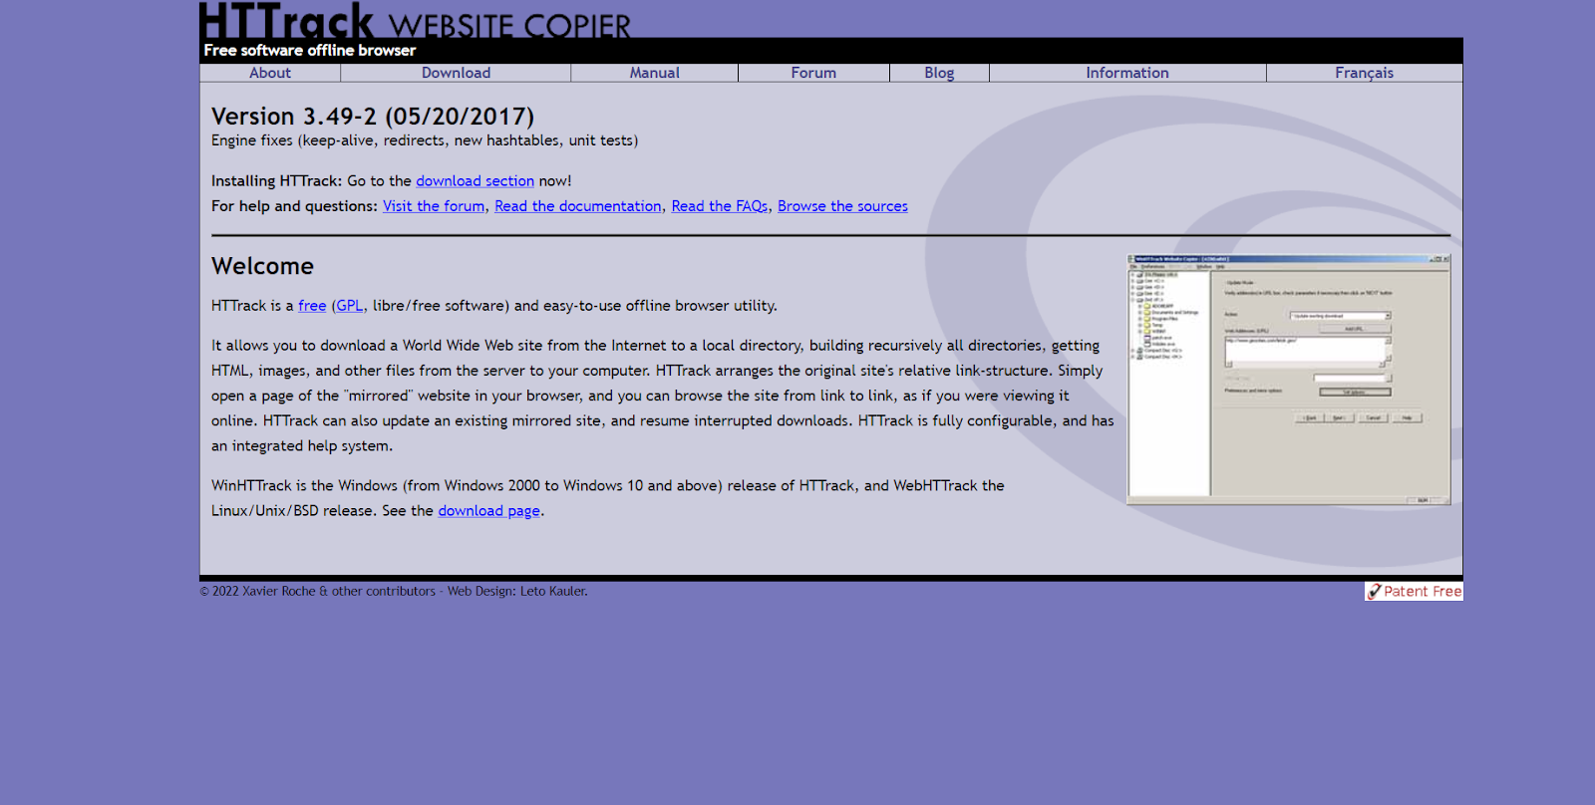
Task: Go to the Download nav tab
Action: coord(456,73)
